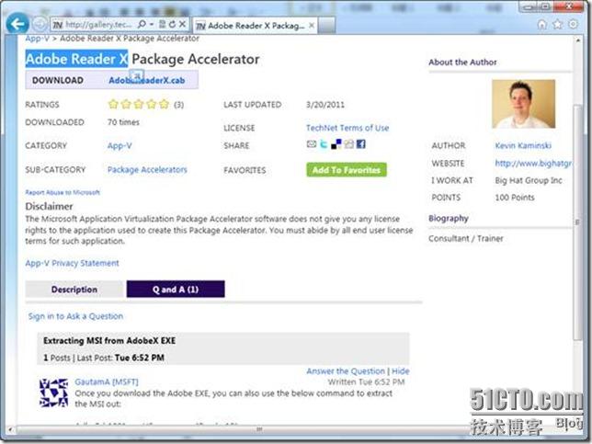
Task: Open TechNet Terms of Use link
Action: [x=347, y=128]
